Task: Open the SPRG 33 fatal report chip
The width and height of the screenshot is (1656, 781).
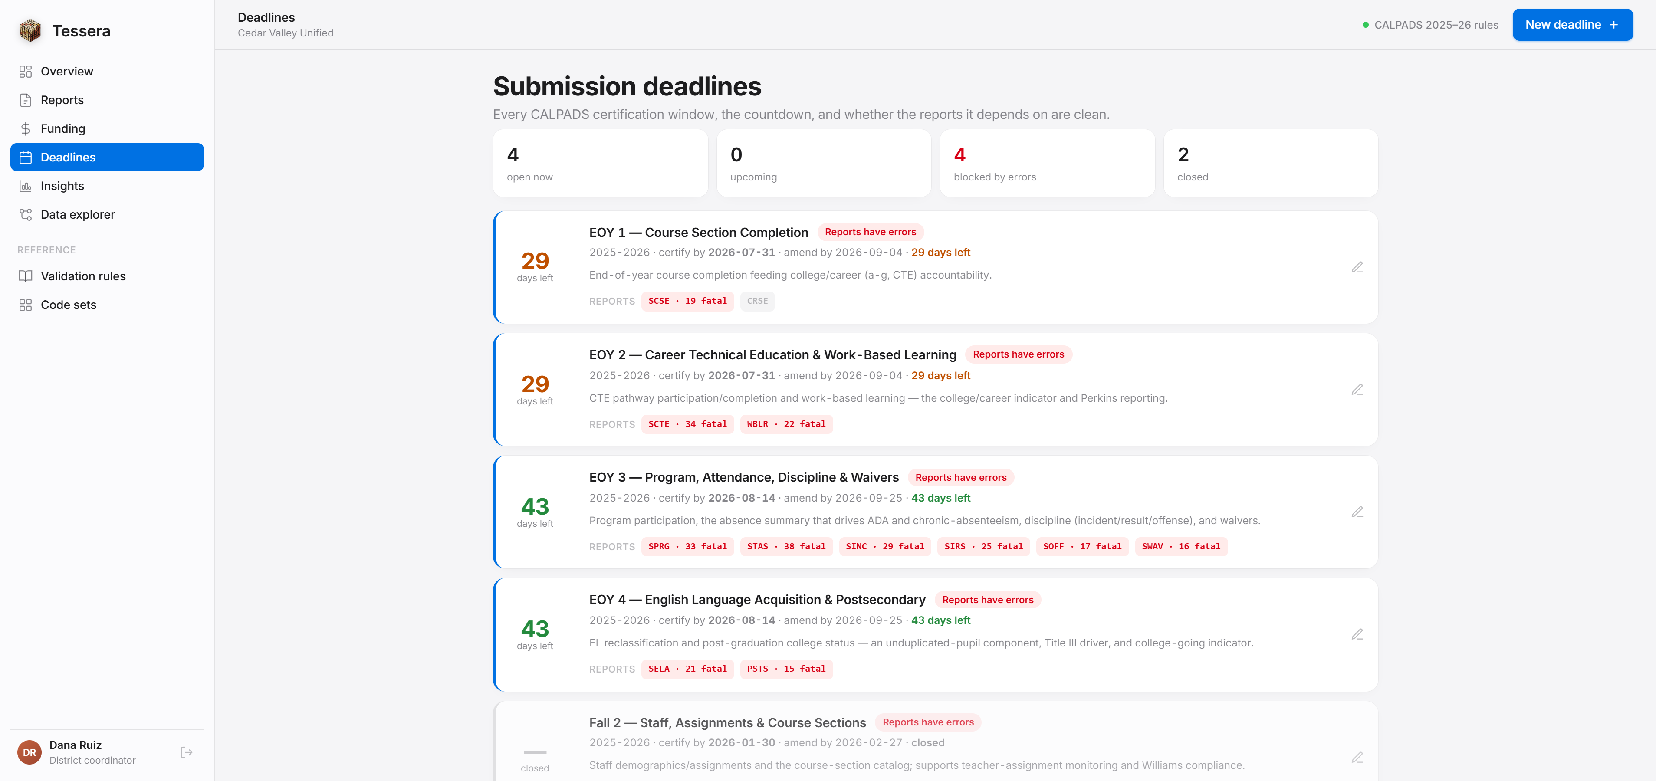Action: (x=687, y=546)
